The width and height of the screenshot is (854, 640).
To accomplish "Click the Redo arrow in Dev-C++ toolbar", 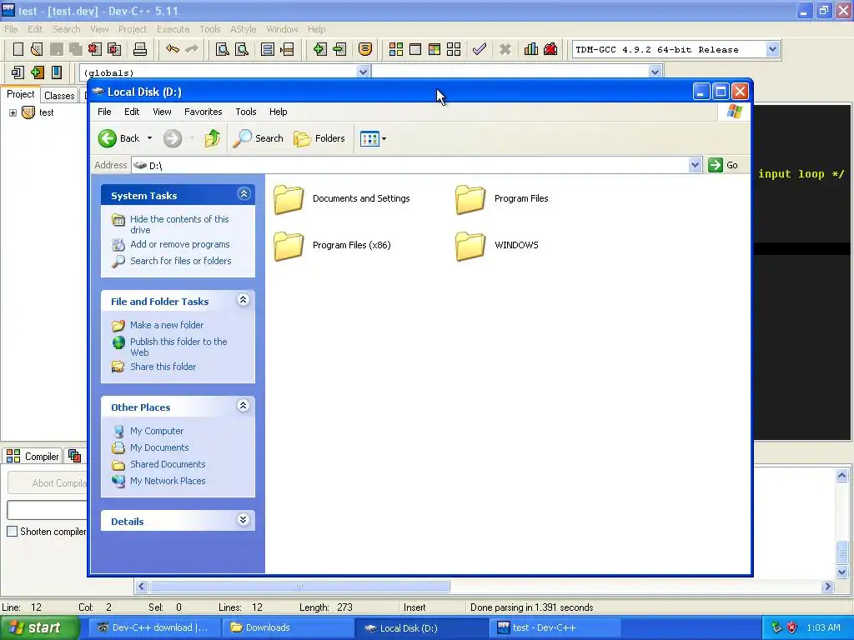I will click(x=192, y=49).
